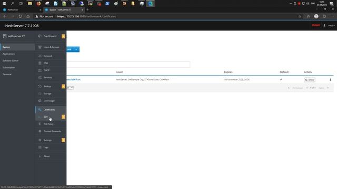The image size is (337, 189).
Task: Click the NethServer 7.7.1908 title
Action: pyautogui.click(x=22, y=26)
